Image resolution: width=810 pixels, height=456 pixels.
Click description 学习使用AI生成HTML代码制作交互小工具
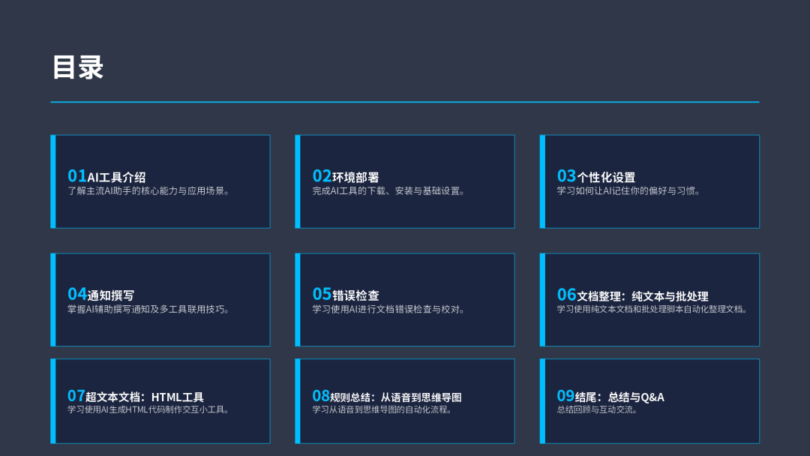click(148, 409)
